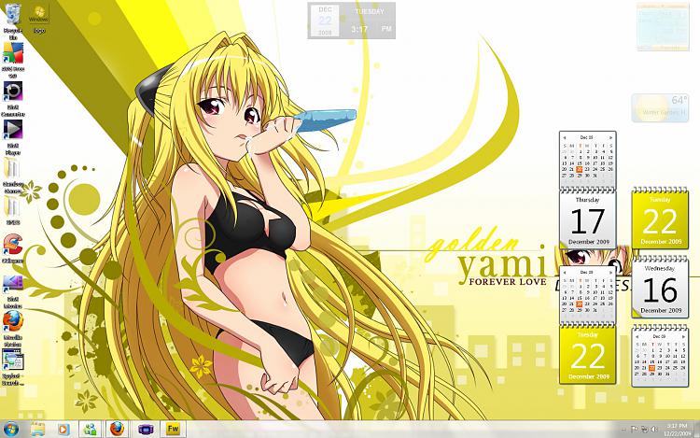Switch to Adobe Fireworks (Fw) on taskbar

[x=173, y=430]
